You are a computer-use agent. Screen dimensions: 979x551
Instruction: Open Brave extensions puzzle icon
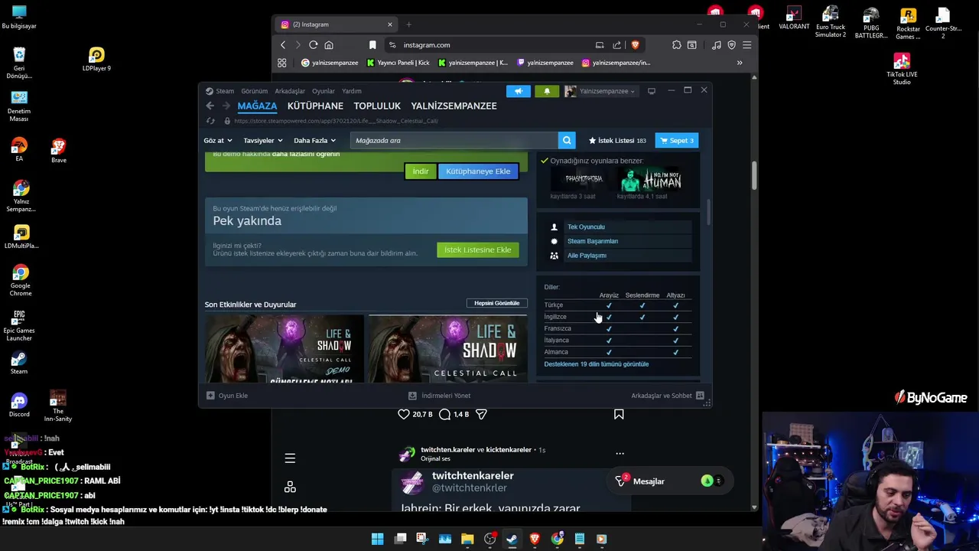[x=676, y=45]
